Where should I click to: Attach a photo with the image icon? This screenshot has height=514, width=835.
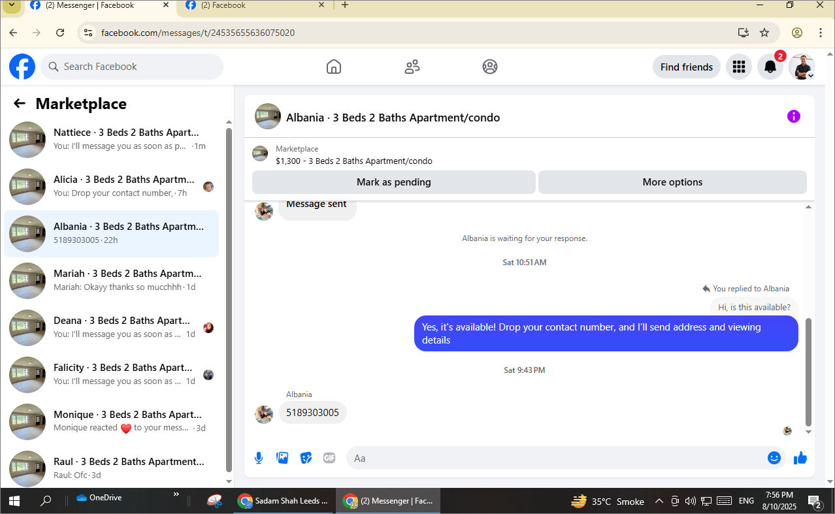[x=282, y=458]
